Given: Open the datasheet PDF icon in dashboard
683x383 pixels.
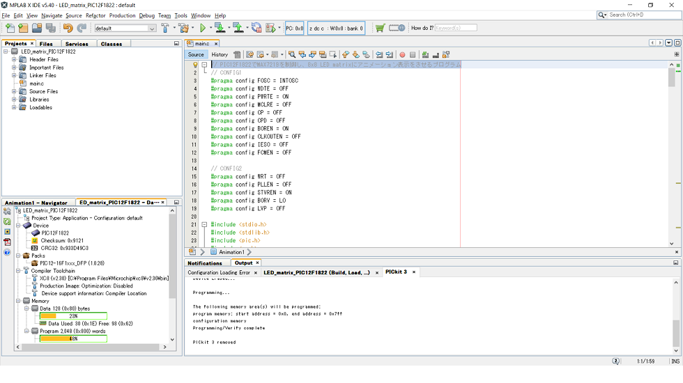Looking at the screenshot, I should 7,242.
